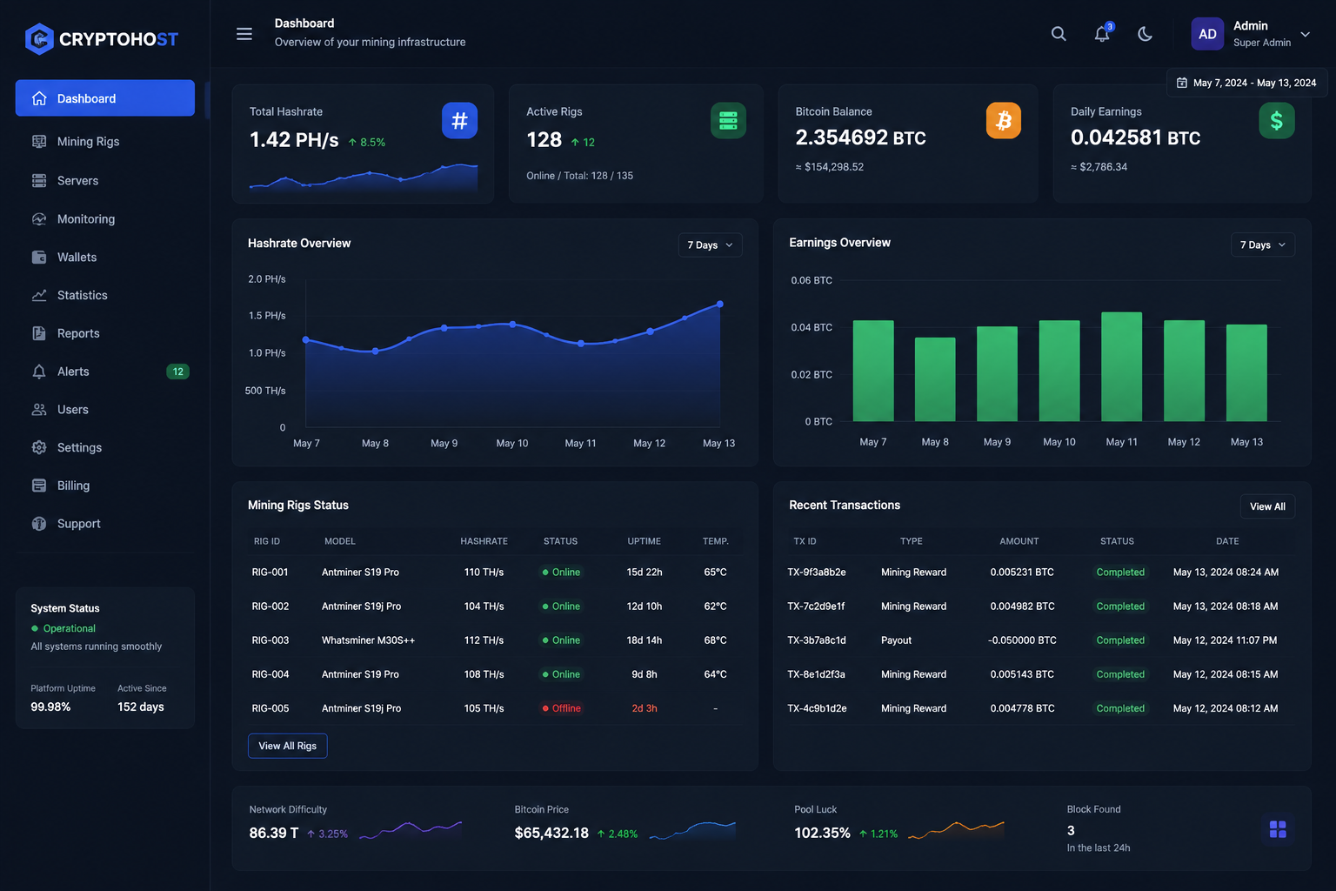The height and width of the screenshot is (891, 1336).
Task: Open Wallets in the sidebar
Action: point(105,258)
